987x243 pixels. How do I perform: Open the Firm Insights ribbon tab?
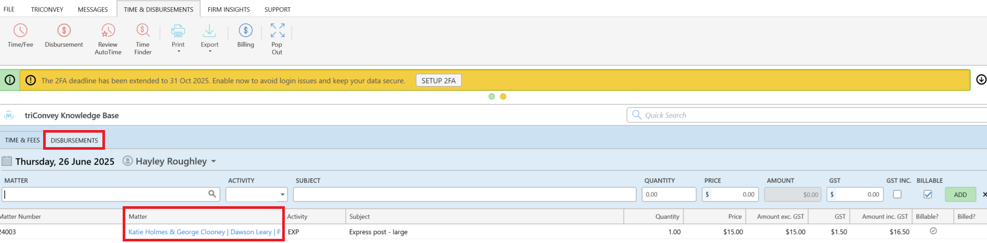(x=229, y=9)
